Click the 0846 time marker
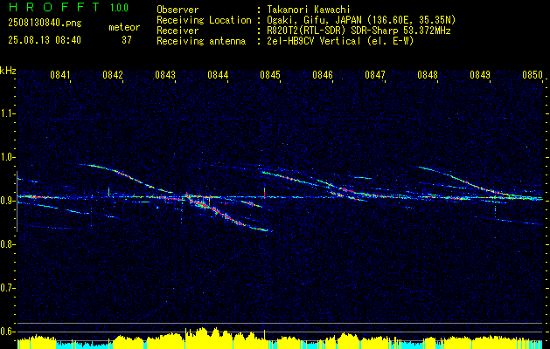550x349 pixels. pos(323,75)
